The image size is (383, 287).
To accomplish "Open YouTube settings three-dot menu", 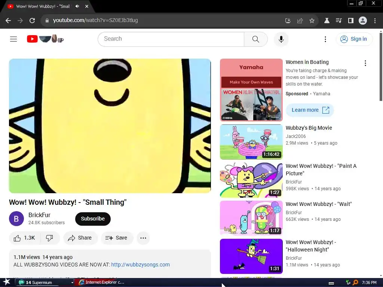I will click(x=325, y=39).
